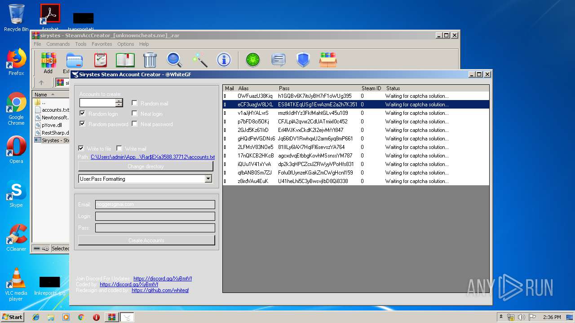The height and width of the screenshot is (323, 575).
Task: Click the VirusScan green bug icon
Action: pos(253,60)
